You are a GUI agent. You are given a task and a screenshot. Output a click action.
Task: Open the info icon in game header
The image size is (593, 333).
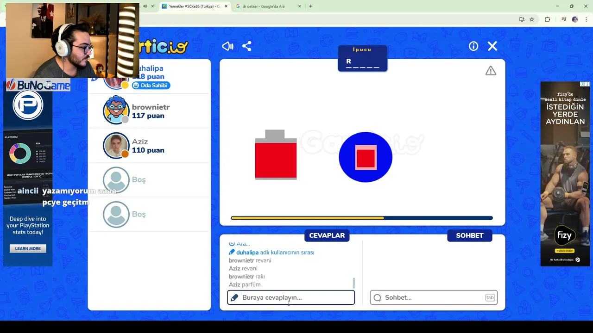[x=473, y=46]
